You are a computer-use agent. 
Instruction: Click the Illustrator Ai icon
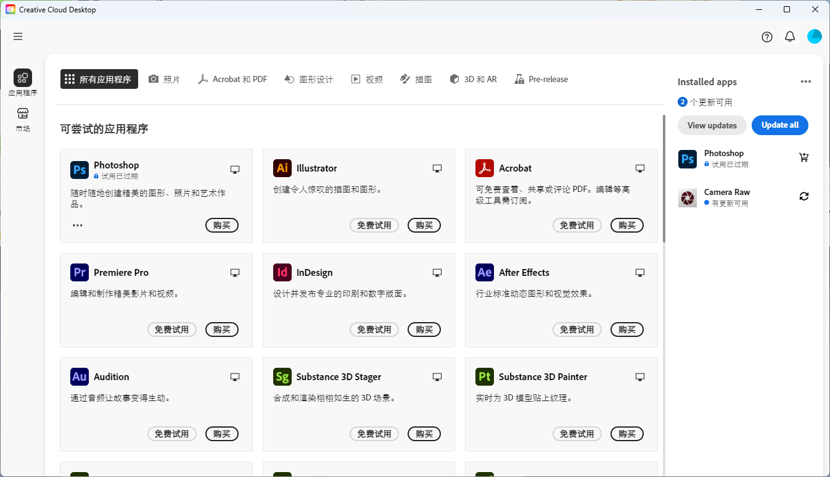click(x=282, y=168)
